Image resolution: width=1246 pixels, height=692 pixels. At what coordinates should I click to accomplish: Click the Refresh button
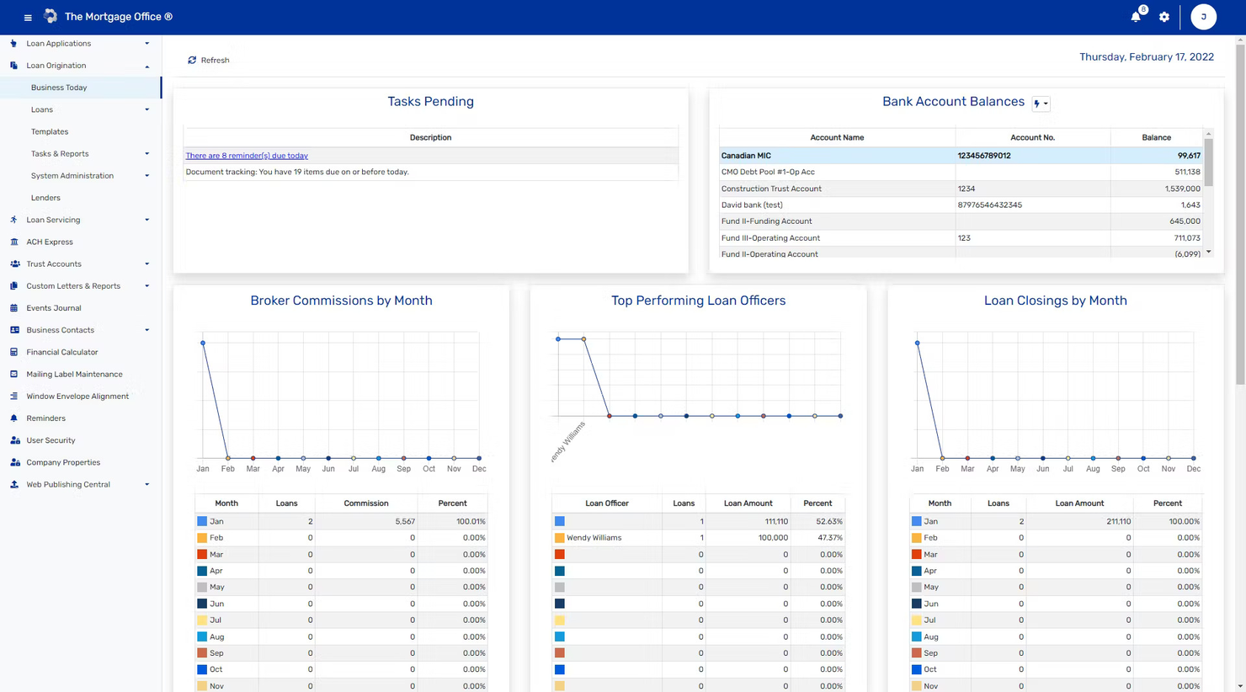[x=208, y=60]
